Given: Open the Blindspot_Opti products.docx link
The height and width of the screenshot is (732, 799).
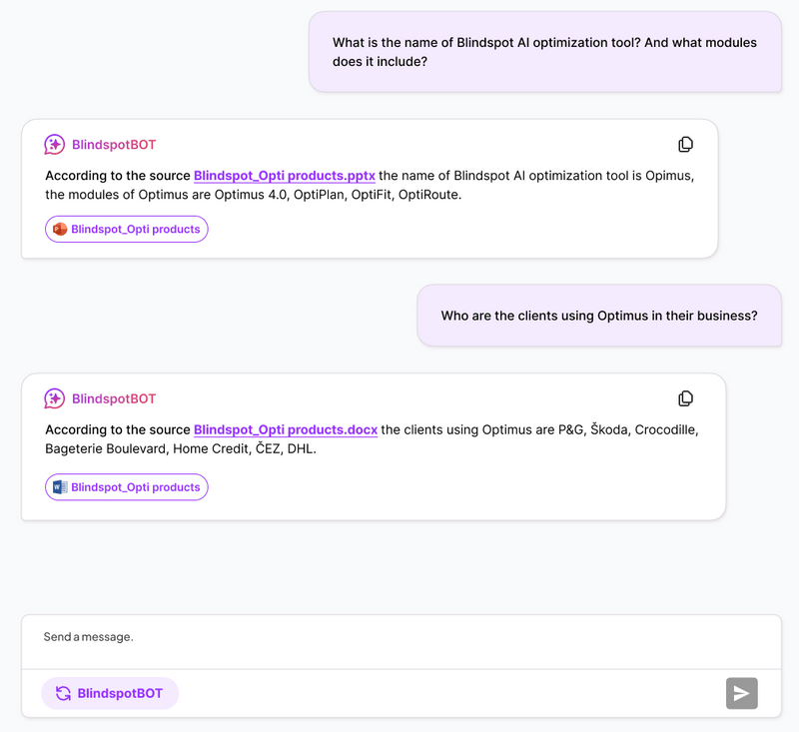Looking at the screenshot, I should [x=285, y=429].
